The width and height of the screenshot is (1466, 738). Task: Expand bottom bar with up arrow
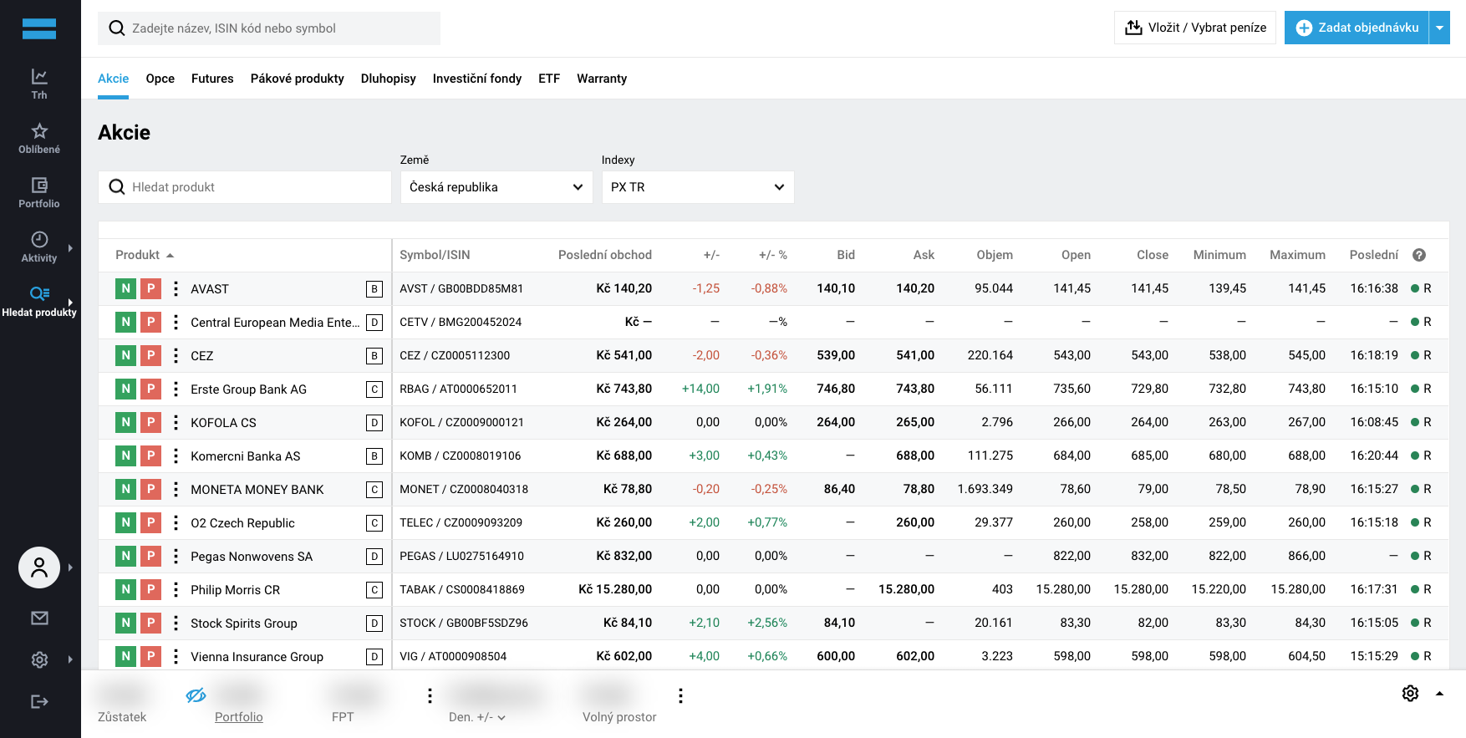[1439, 693]
